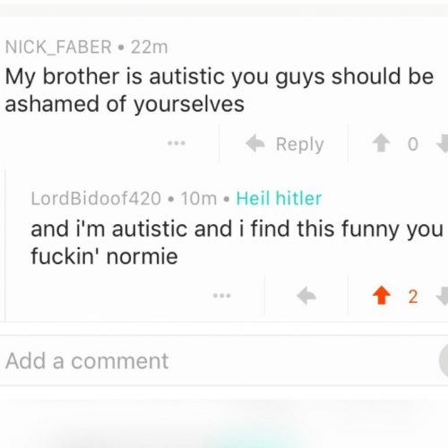Focus the Add a comment field
Image resolution: width=448 pixels, height=448 pixels.
coord(220,360)
